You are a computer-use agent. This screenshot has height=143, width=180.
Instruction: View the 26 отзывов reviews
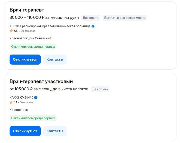28,31
